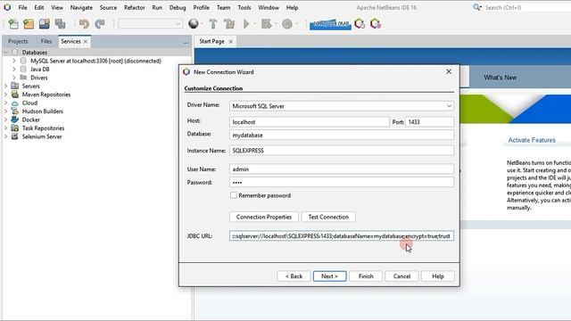This screenshot has height=321, width=571.
Task: Select the Start Page tab
Action: [212, 42]
